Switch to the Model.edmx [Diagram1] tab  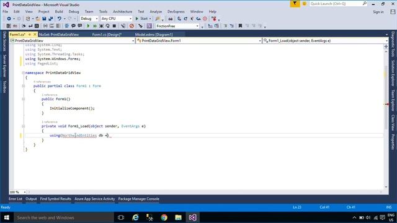(x=154, y=35)
